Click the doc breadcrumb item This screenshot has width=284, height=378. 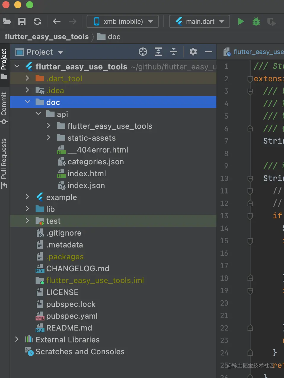(109, 37)
